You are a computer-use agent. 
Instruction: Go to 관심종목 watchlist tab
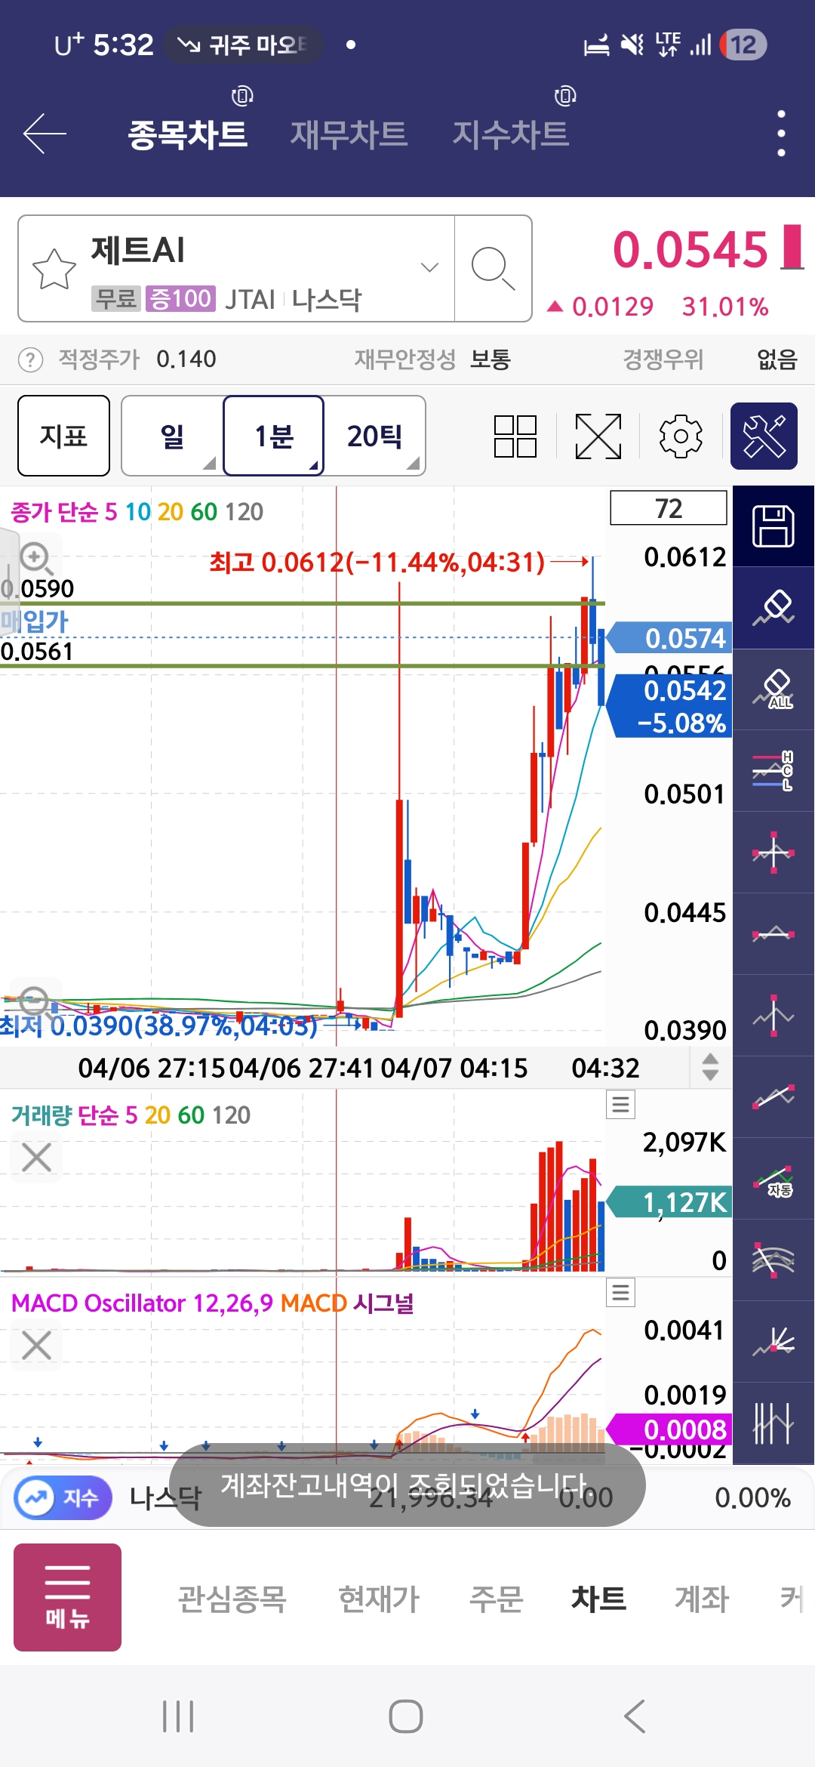point(232,1599)
